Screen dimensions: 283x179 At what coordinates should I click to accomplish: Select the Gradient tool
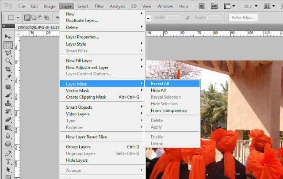(x=8, y=128)
